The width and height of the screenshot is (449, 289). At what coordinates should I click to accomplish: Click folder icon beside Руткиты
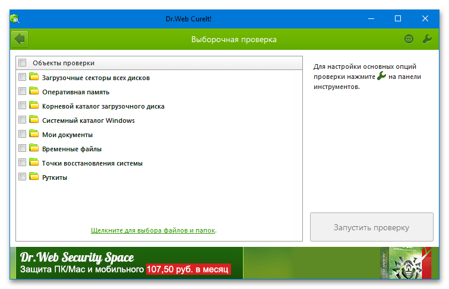[34, 176]
